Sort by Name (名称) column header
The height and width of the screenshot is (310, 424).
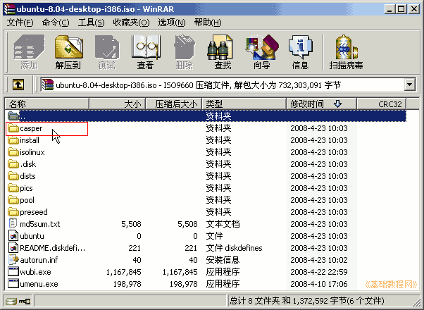pos(46,104)
